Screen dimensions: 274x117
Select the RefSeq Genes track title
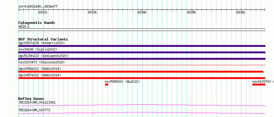coord(31,99)
